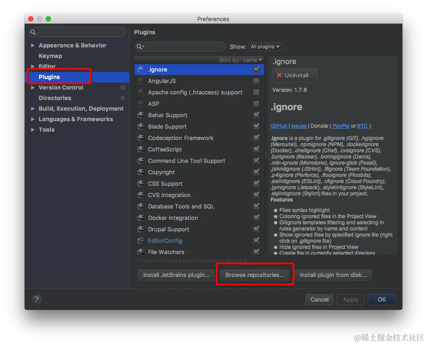The width and height of the screenshot is (427, 345).
Task: Disable the .ignore plugin checkbox
Action: tap(256, 69)
